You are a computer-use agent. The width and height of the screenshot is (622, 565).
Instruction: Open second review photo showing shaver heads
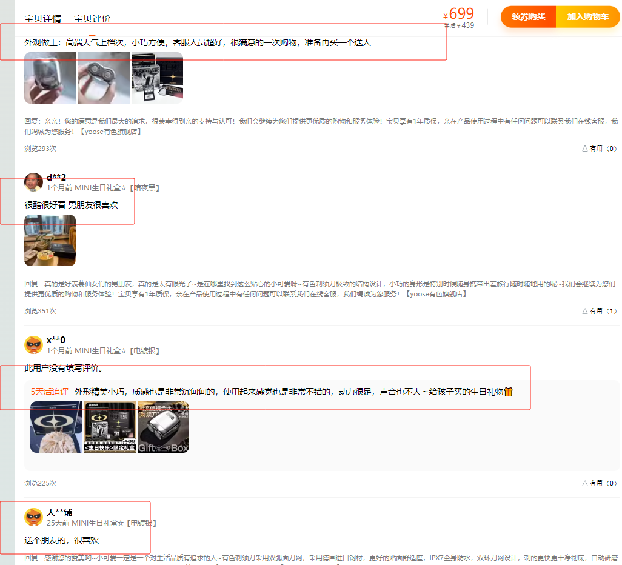pos(104,78)
